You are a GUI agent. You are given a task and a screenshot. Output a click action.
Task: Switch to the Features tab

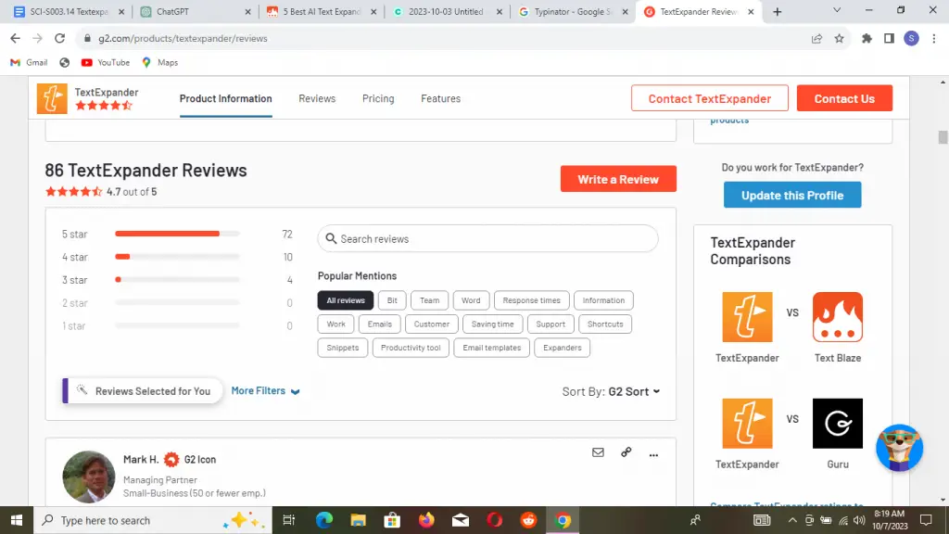click(x=440, y=98)
